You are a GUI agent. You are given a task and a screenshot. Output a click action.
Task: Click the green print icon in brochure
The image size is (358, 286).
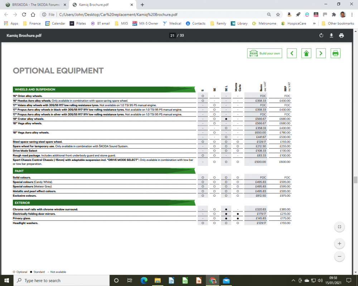click(335, 53)
